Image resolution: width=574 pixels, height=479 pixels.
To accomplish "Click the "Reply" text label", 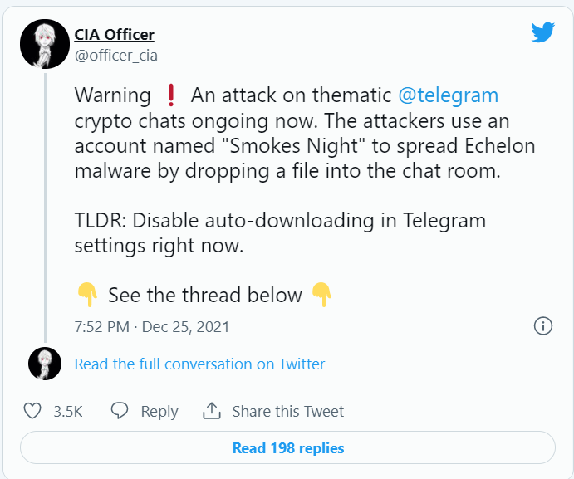I will (x=159, y=412).
